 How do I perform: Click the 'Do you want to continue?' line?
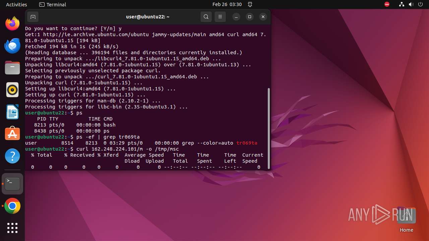coord(73,28)
